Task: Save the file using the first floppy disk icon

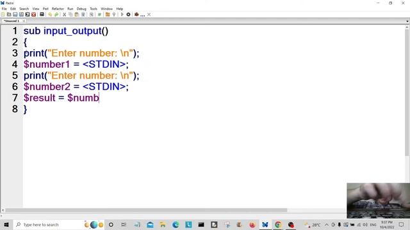Action: pos(15,15)
